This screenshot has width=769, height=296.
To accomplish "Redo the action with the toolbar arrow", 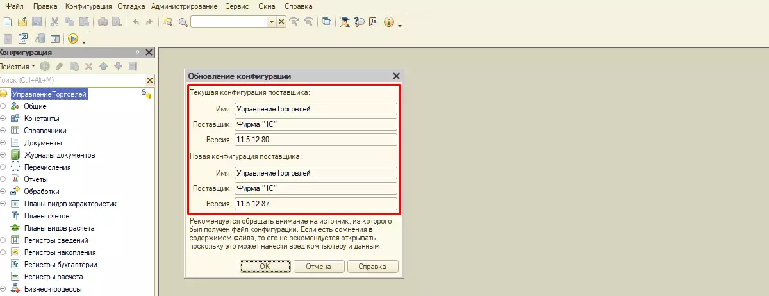I will click(x=149, y=22).
